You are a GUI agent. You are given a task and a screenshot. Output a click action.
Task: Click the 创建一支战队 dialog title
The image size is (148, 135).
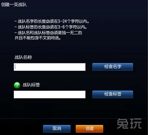pyautogui.click(x=14, y=5)
